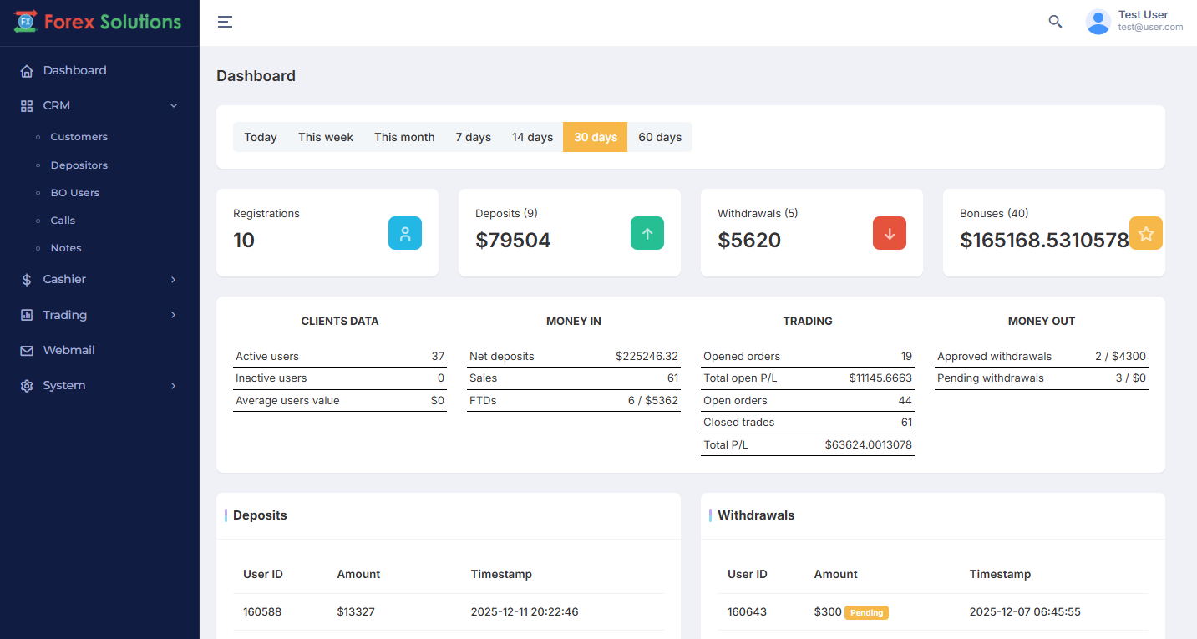Click the orange Bonuses star icon
Image resolution: width=1197 pixels, height=639 pixels.
tap(1145, 233)
